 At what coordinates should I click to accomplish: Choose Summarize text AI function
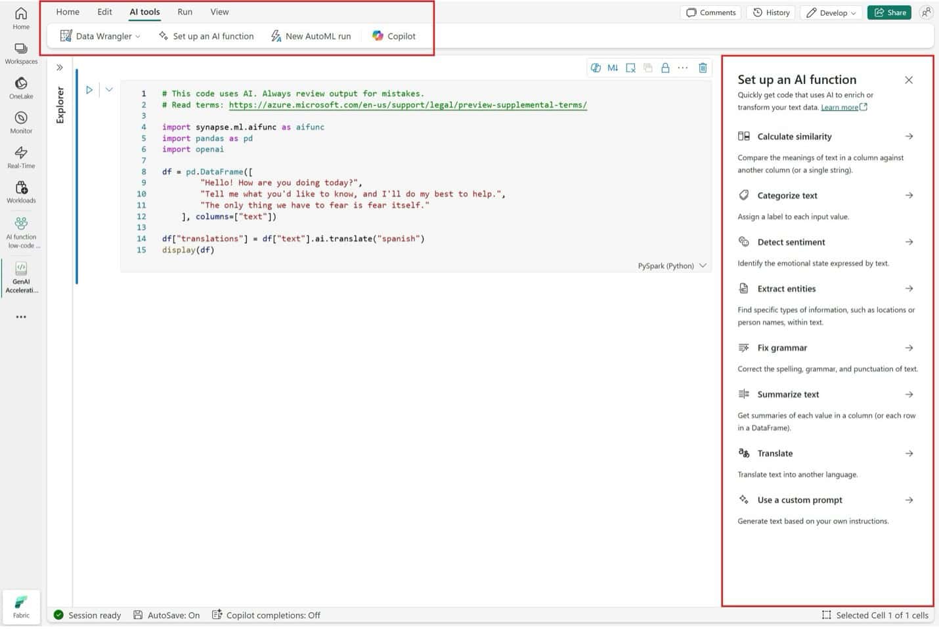(x=826, y=394)
